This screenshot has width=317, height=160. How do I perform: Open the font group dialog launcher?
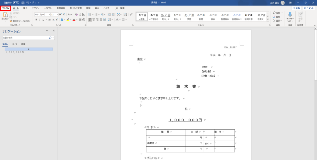pos(85,25)
